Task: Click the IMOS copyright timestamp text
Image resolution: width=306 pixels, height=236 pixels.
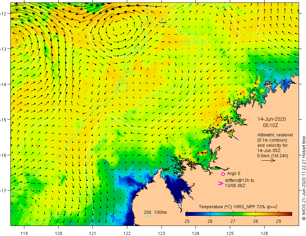Action: point(304,178)
